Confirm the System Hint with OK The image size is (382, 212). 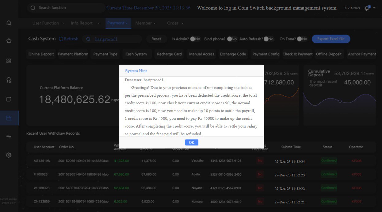point(192,142)
